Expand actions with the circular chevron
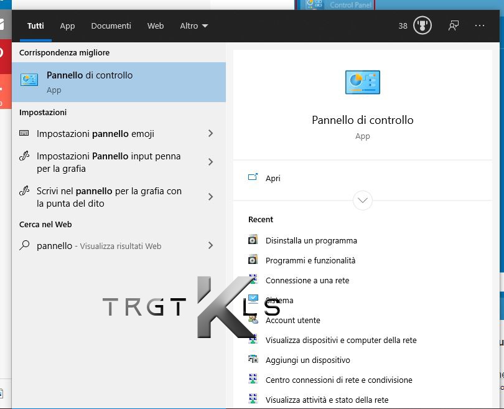The image size is (504, 409). (x=362, y=200)
